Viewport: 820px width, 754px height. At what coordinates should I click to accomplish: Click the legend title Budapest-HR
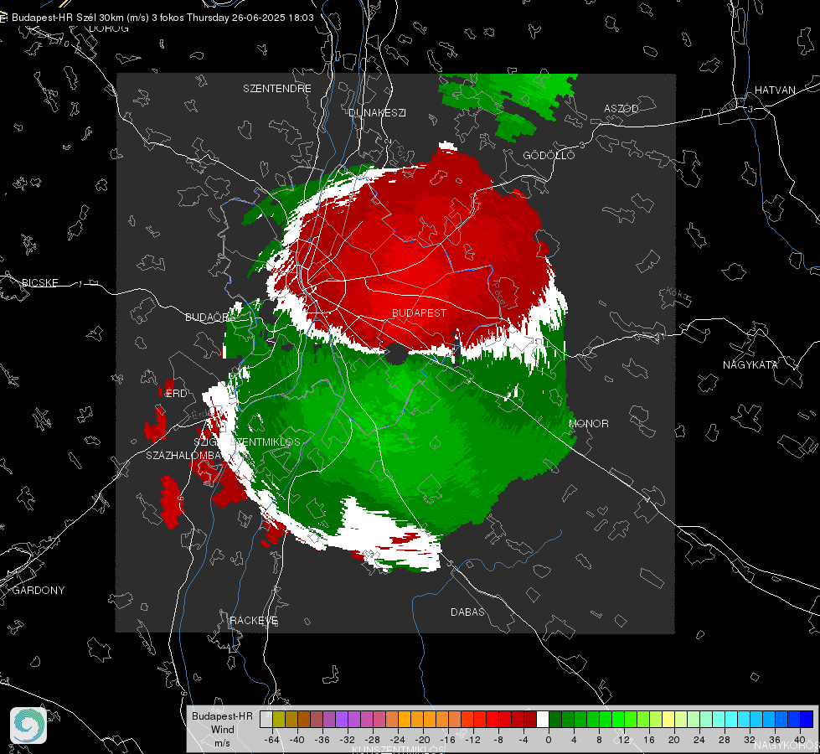(x=222, y=715)
